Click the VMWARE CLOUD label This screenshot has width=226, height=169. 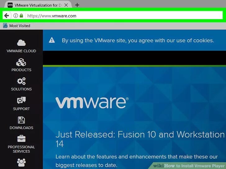click(21, 51)
